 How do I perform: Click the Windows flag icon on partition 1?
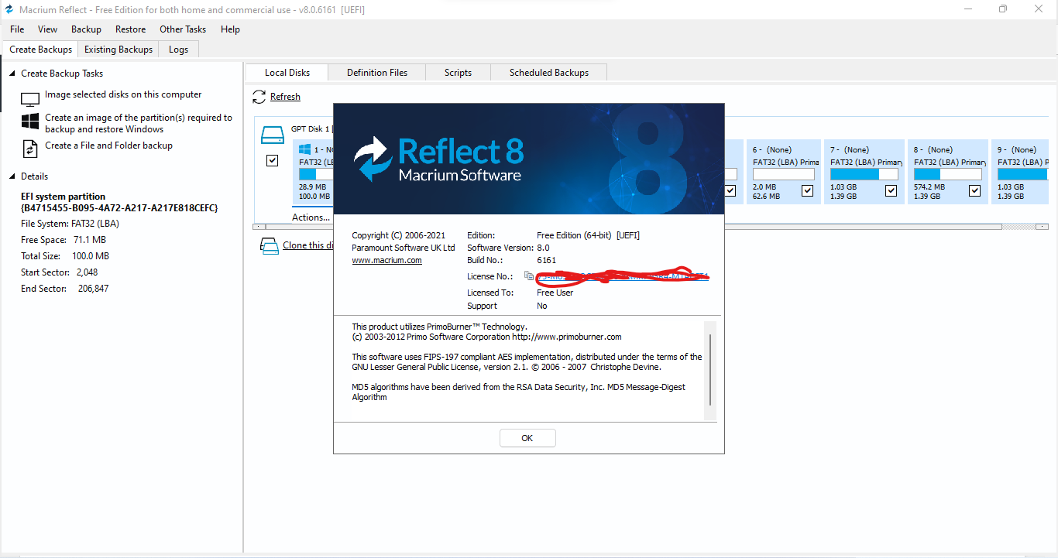pos(305,149)
